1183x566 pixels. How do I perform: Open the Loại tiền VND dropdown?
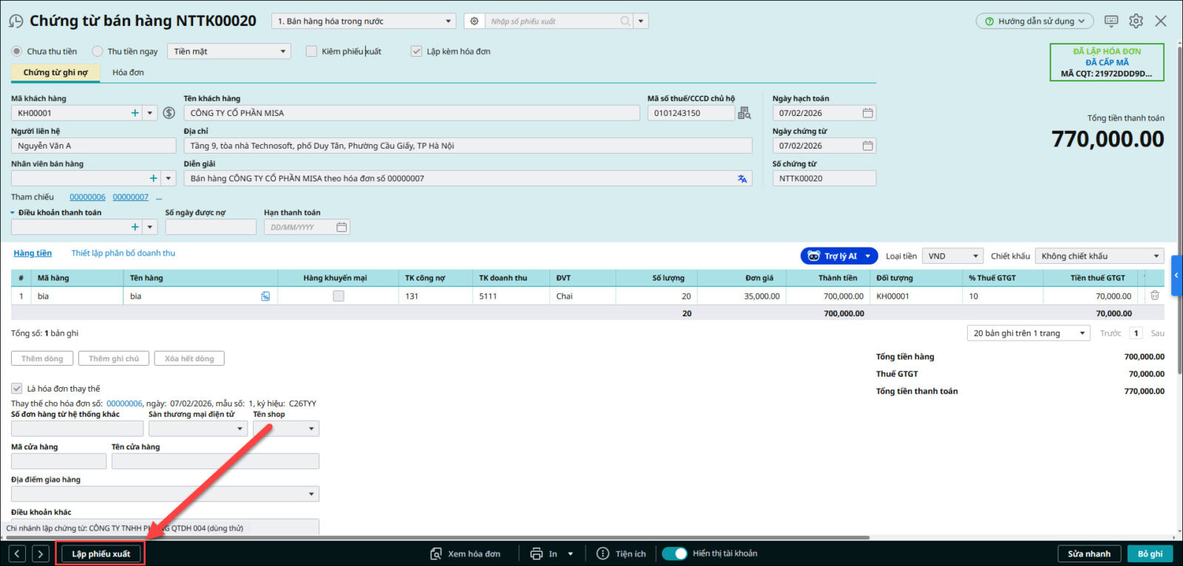point(952,256)
